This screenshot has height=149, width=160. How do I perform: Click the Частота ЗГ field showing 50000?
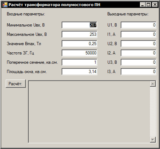coord(79,53)
